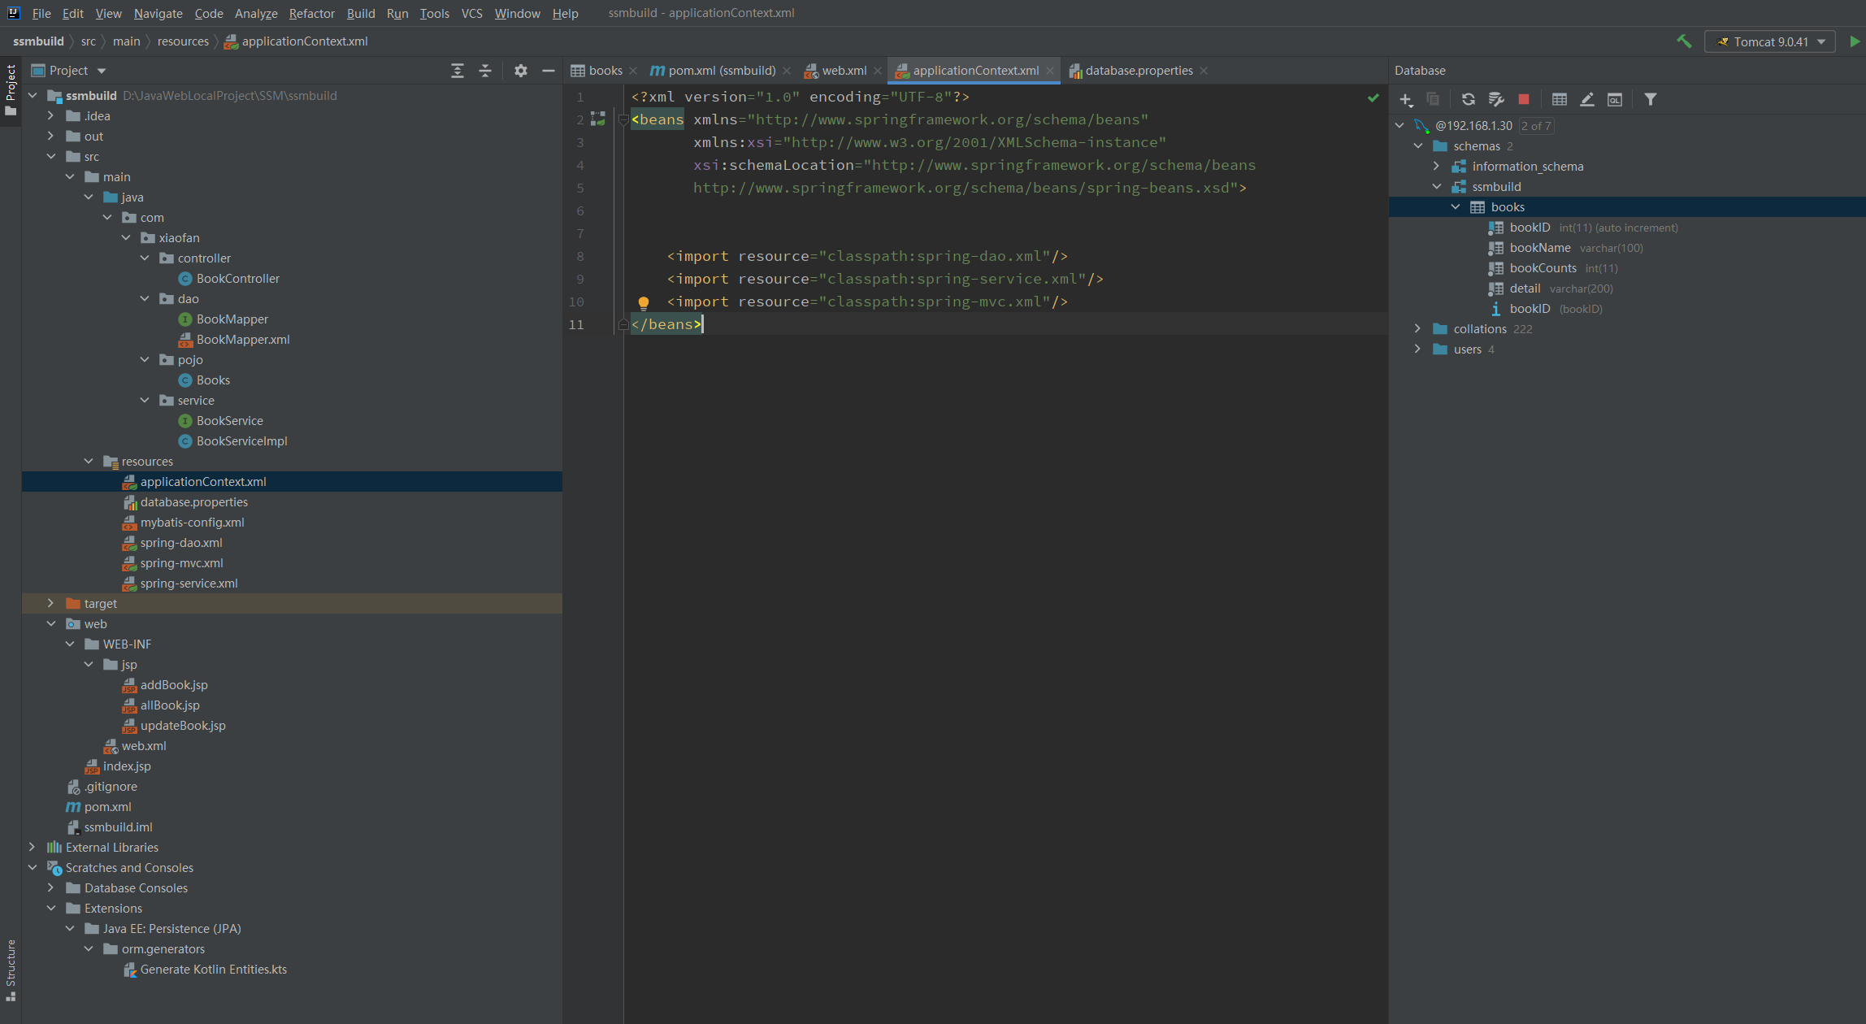1866x1024 pixels.
Task: Open the Navigate menu
Action: point(158,13)
